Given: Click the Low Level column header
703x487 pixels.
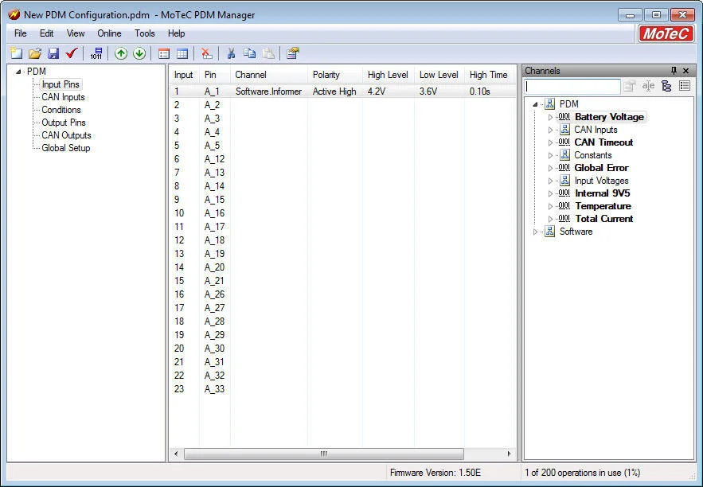Looking at the screenshot, I should (439, 75).
